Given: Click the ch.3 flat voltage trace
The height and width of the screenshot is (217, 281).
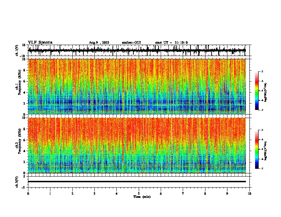Looking at the screenshot, I should (137, 182).
